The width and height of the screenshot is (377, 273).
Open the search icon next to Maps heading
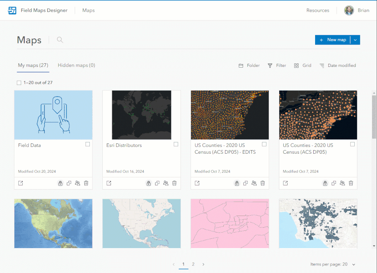[x=60, y=40]
